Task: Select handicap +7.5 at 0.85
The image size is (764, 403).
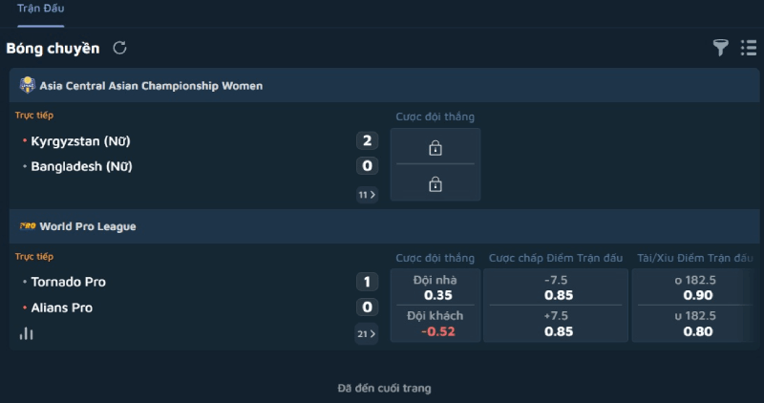Action: click(556, 324)
